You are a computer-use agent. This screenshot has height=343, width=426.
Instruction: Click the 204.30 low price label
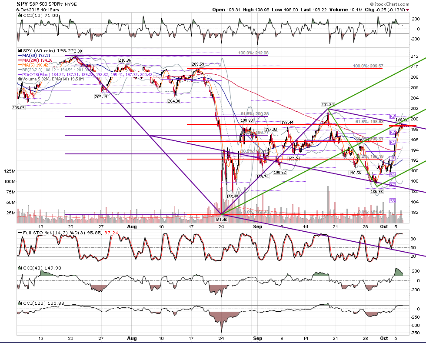174,101
